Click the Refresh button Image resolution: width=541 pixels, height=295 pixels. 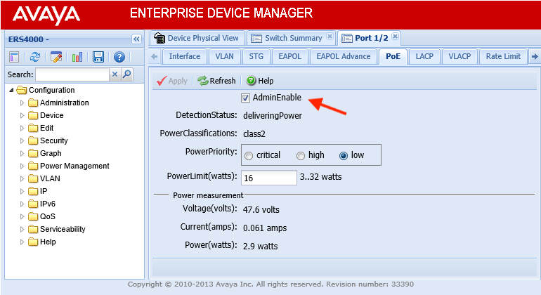pos(216,81)
